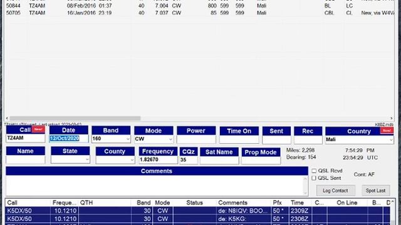The image size is (401, 225).
Task: Click the Spot Last button
Action: pyautogui.click(x=375, y=191)
